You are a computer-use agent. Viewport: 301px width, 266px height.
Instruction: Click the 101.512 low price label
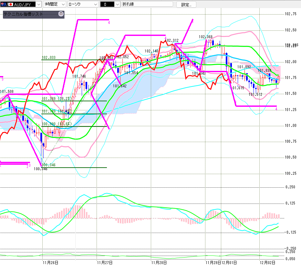[255, 94]
